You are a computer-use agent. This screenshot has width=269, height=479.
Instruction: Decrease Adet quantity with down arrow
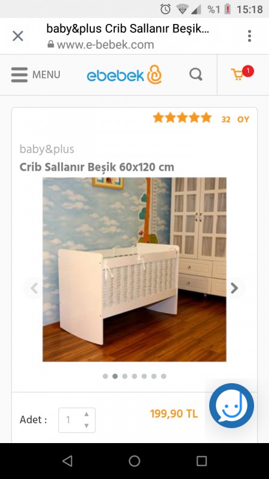[x=87, y=426]
